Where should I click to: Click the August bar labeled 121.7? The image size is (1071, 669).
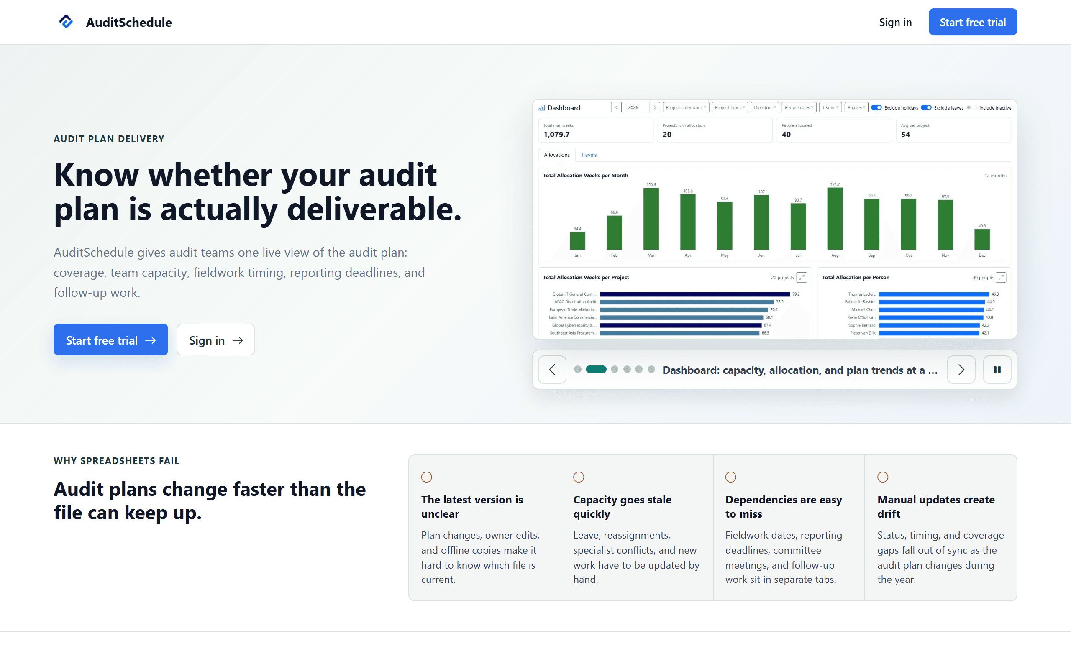[x=835, y=219]
